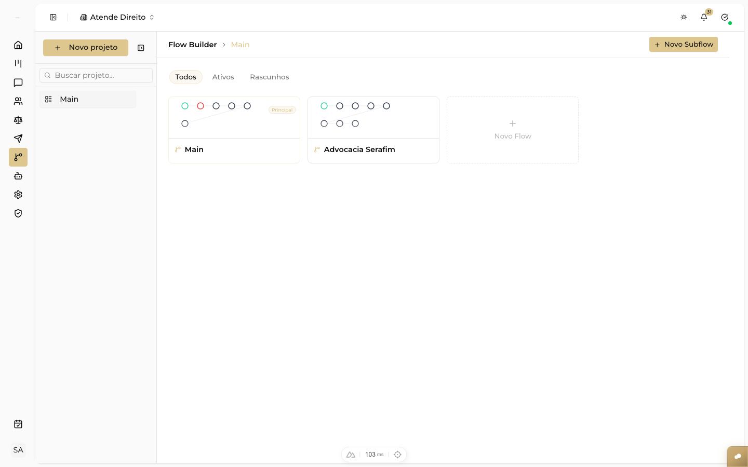Image resolution: width=748 pixels, height=467 pixels.
Task: Open the Advocacia Serafim flow card preview
Action: click(x=373, y=118)
